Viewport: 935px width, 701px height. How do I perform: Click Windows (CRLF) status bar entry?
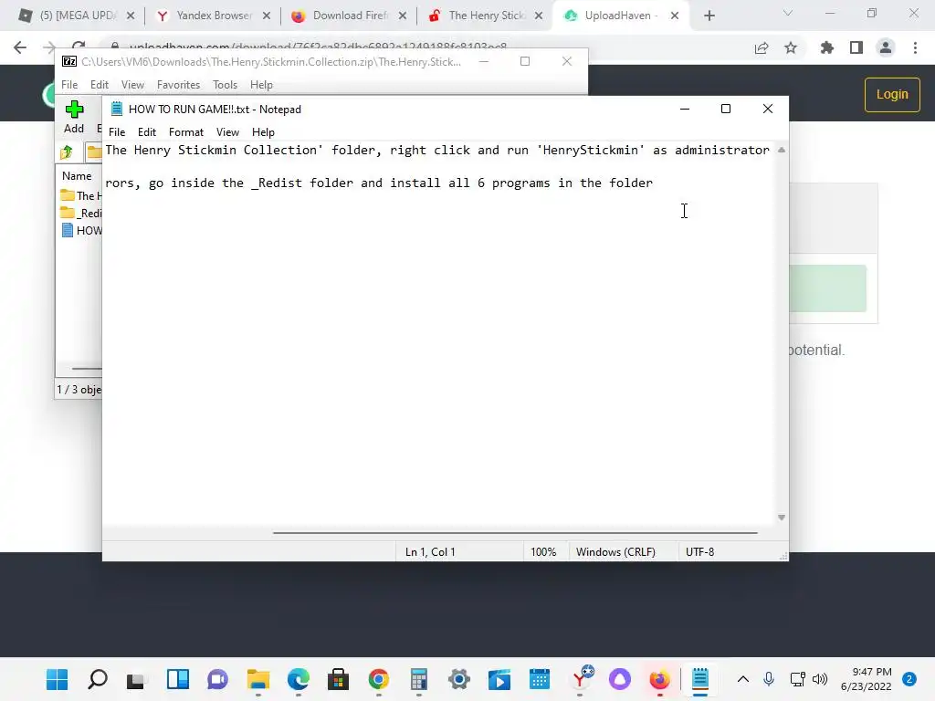tap(615, 552)
